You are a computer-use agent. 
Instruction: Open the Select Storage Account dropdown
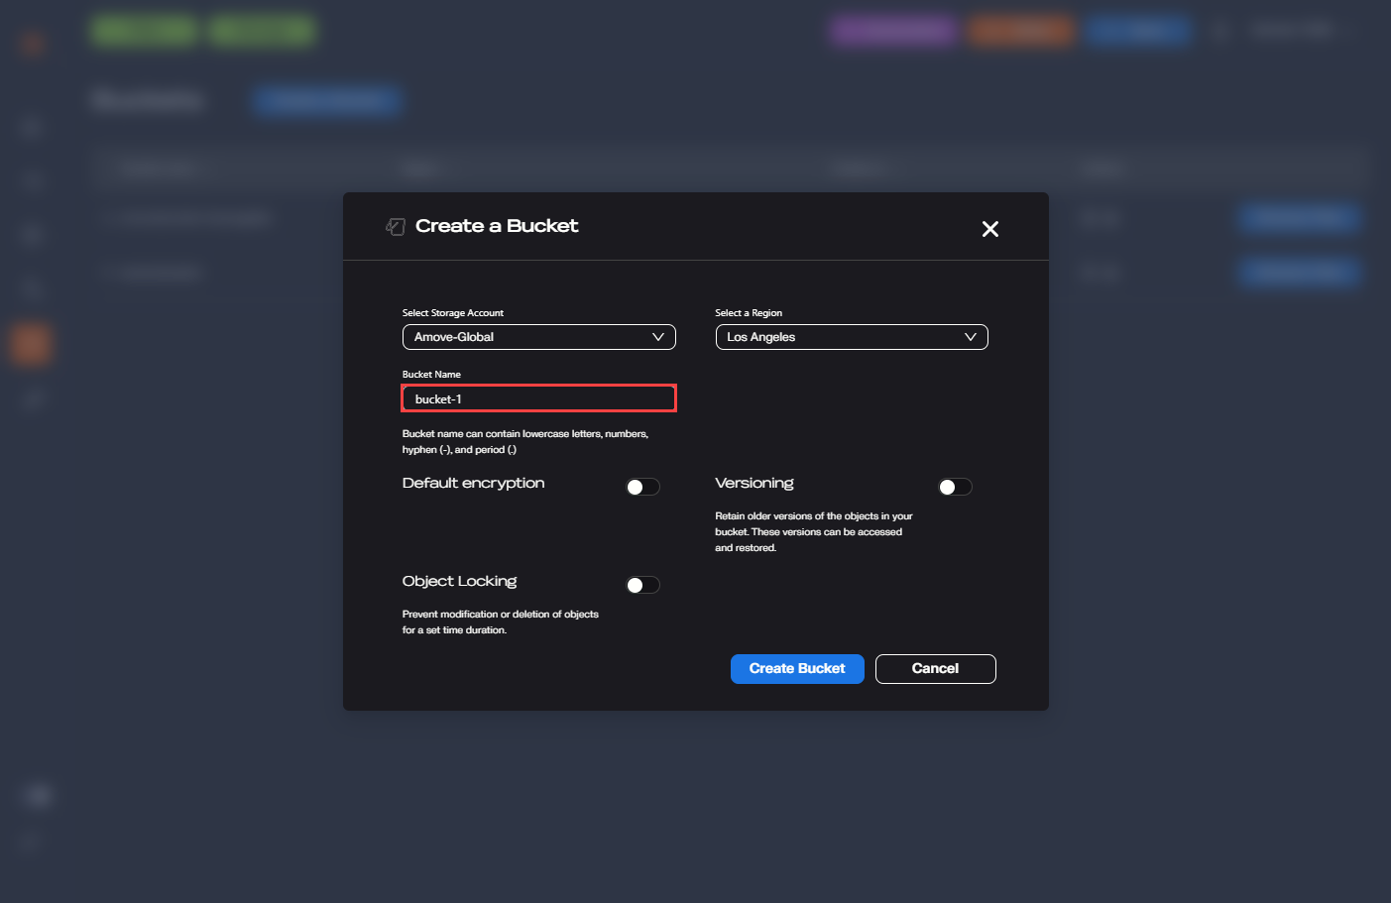[x=538, y=337]
